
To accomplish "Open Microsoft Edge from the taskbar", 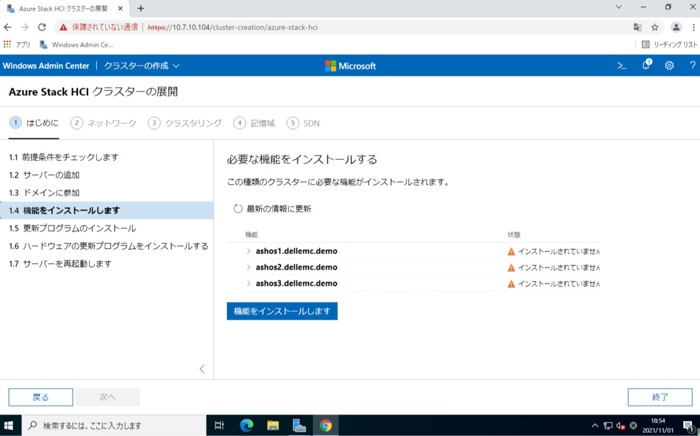I will [246, 425].
